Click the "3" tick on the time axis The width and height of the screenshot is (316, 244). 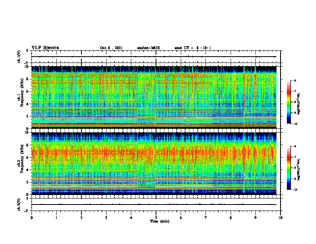point(106,218)
